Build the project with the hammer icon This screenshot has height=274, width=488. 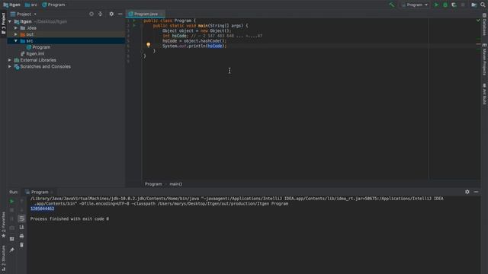coord(391,5)
